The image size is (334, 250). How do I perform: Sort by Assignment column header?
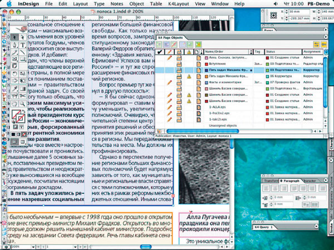point(313,52)
